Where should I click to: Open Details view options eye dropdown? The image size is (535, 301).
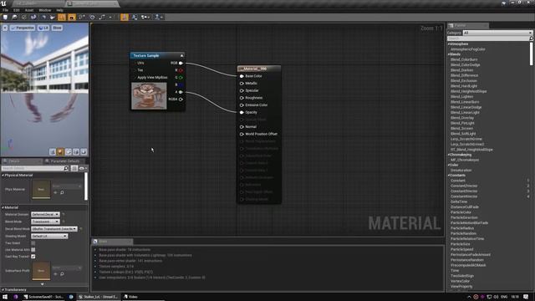(x=83, y=168)
